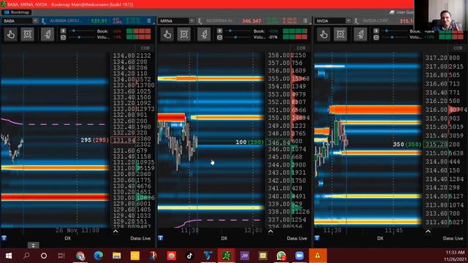The height and width of the screenshot is (263, 468).
Task: Click price level 316.00 in NVDA ladder
Action: tap(436, 110)
